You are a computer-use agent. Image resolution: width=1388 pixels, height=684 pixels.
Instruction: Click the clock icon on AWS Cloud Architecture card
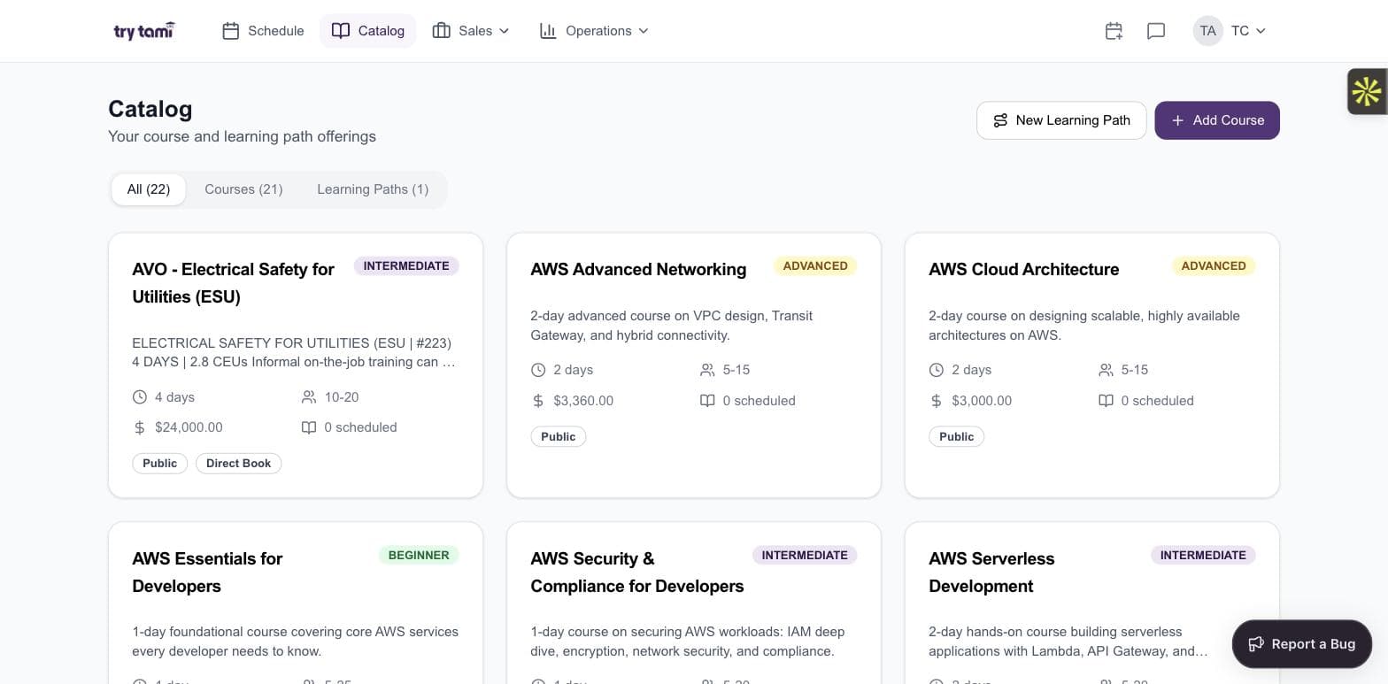[936, 370]
